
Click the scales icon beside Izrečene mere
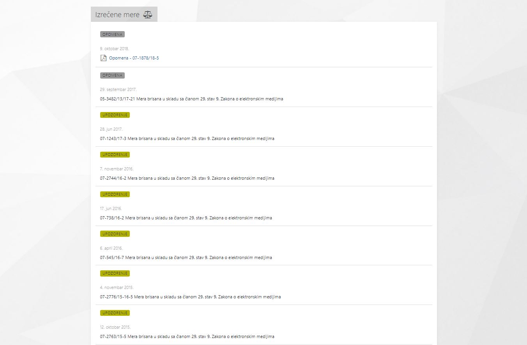coord(148,15)
